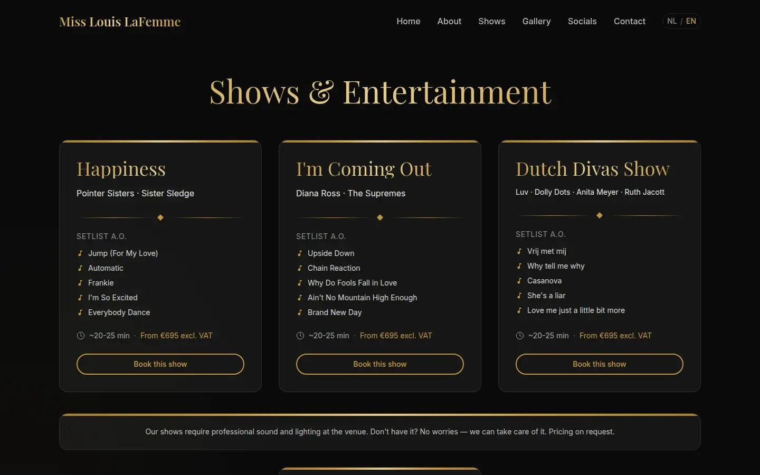The width and height of the screenshot is (760, 475).
Task: Click the music note next to Casanova
Action: pyautogui.click(x=519, y=281)
